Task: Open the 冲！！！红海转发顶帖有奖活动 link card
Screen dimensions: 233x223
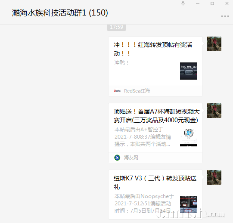Action: (155, 66)
